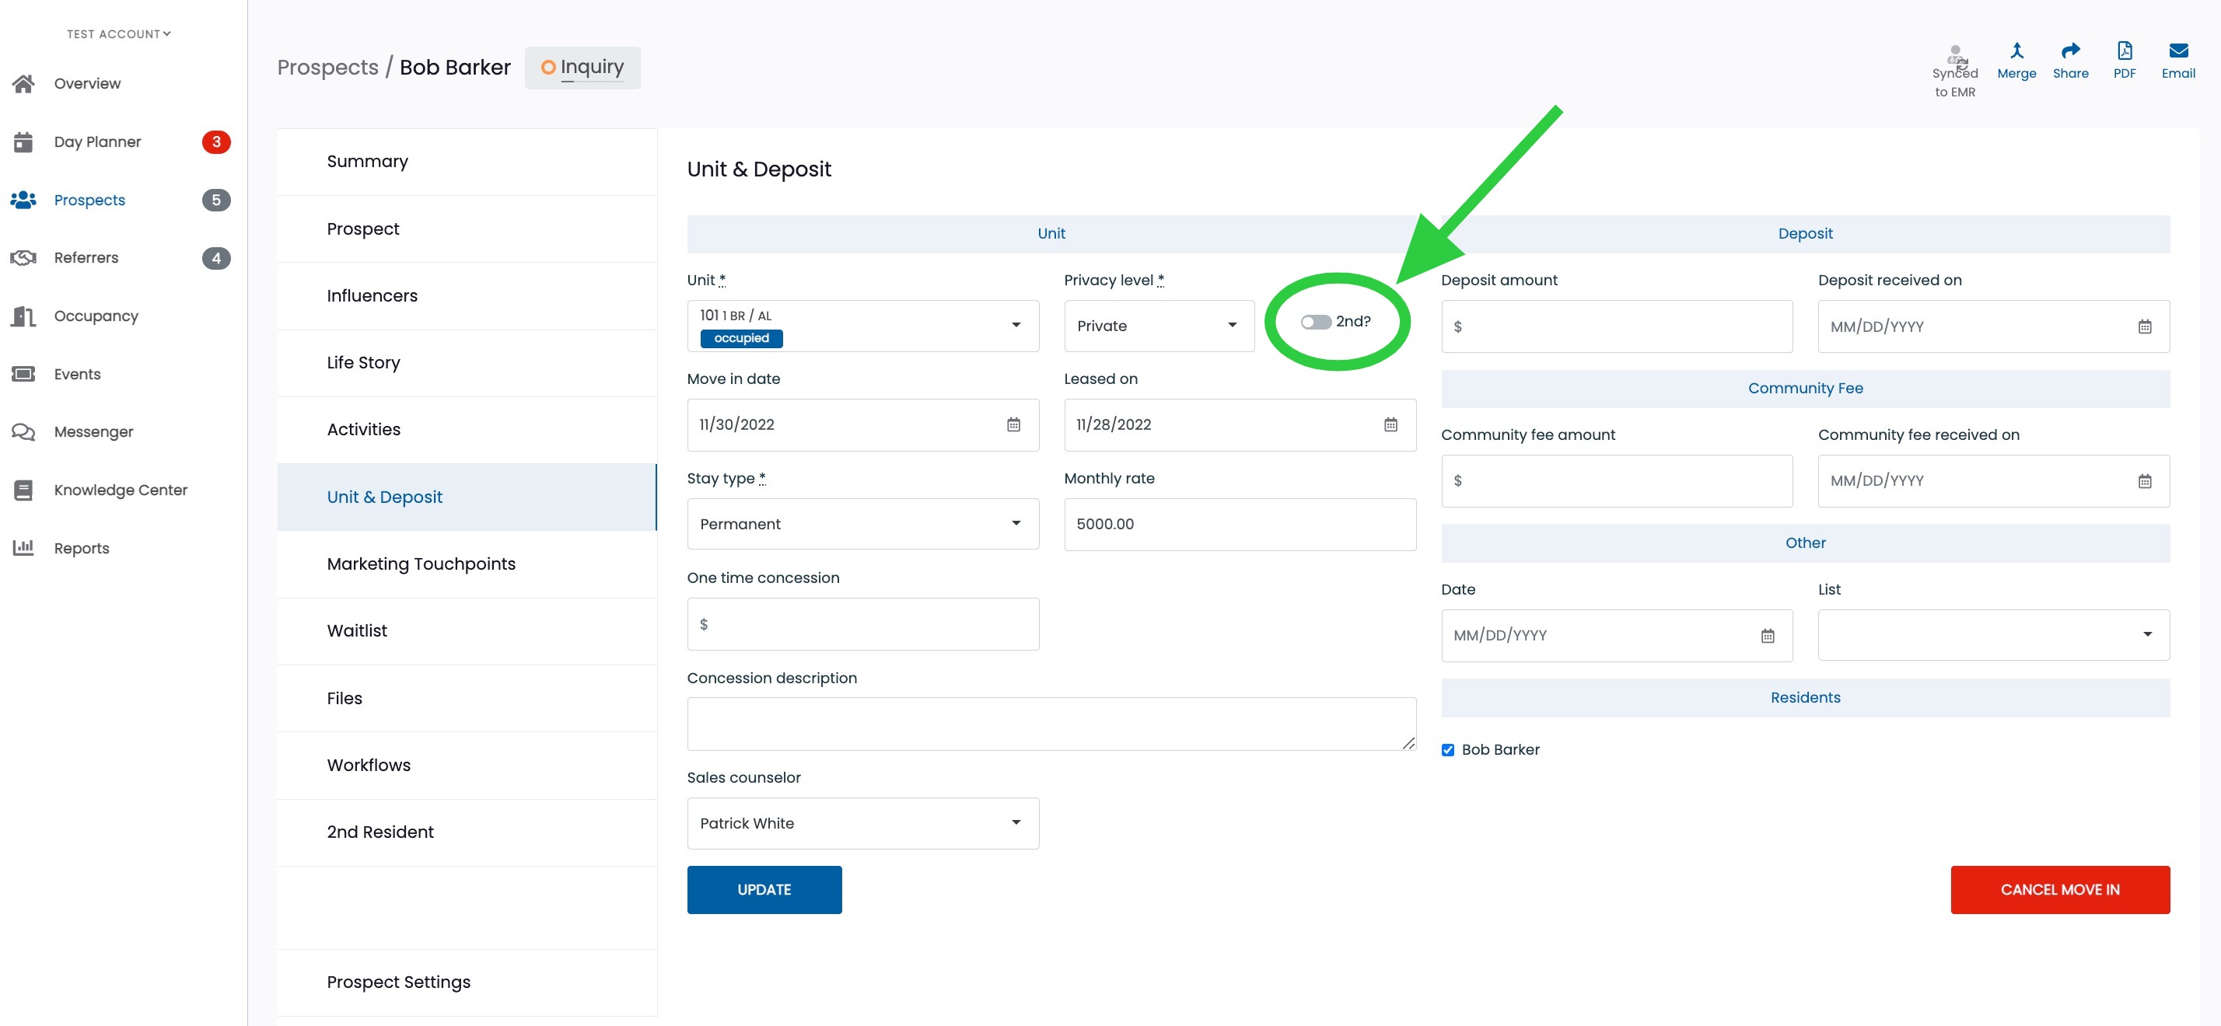
Task: Click the red Day Planner badge 3
Action: pyautogui.click(x=216, y=142)
